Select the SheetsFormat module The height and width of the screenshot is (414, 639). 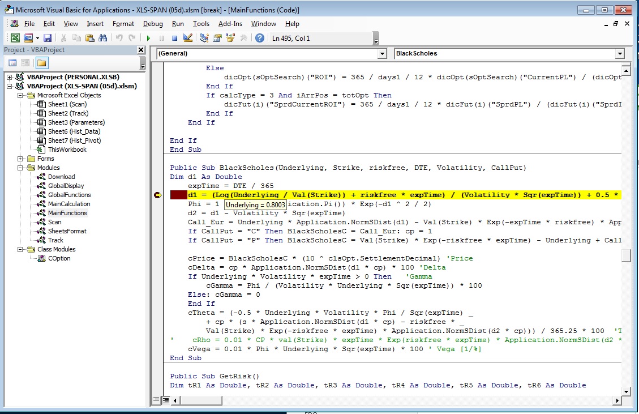(x=67, y=231)
